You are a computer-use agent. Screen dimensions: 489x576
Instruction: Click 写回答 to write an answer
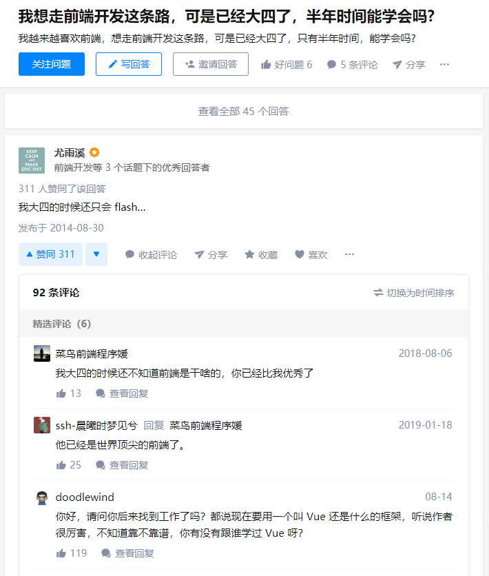click(129, 64)
